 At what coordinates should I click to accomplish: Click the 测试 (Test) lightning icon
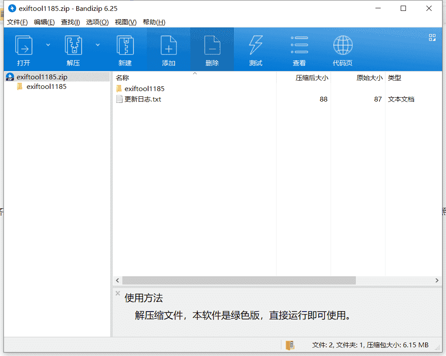click(256, 45)
